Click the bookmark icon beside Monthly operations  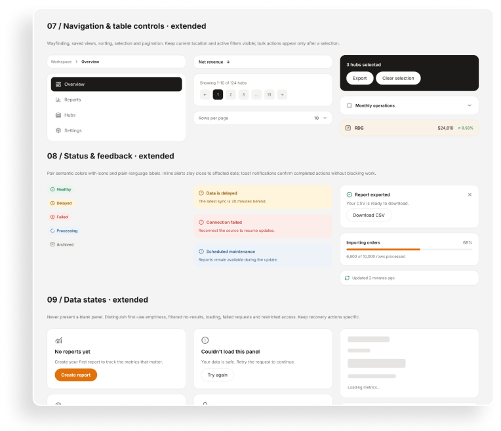[350, 105]
